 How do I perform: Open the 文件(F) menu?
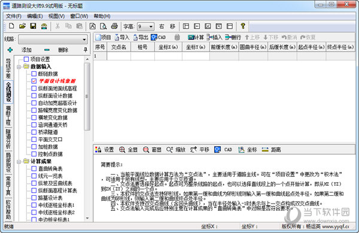14,16
